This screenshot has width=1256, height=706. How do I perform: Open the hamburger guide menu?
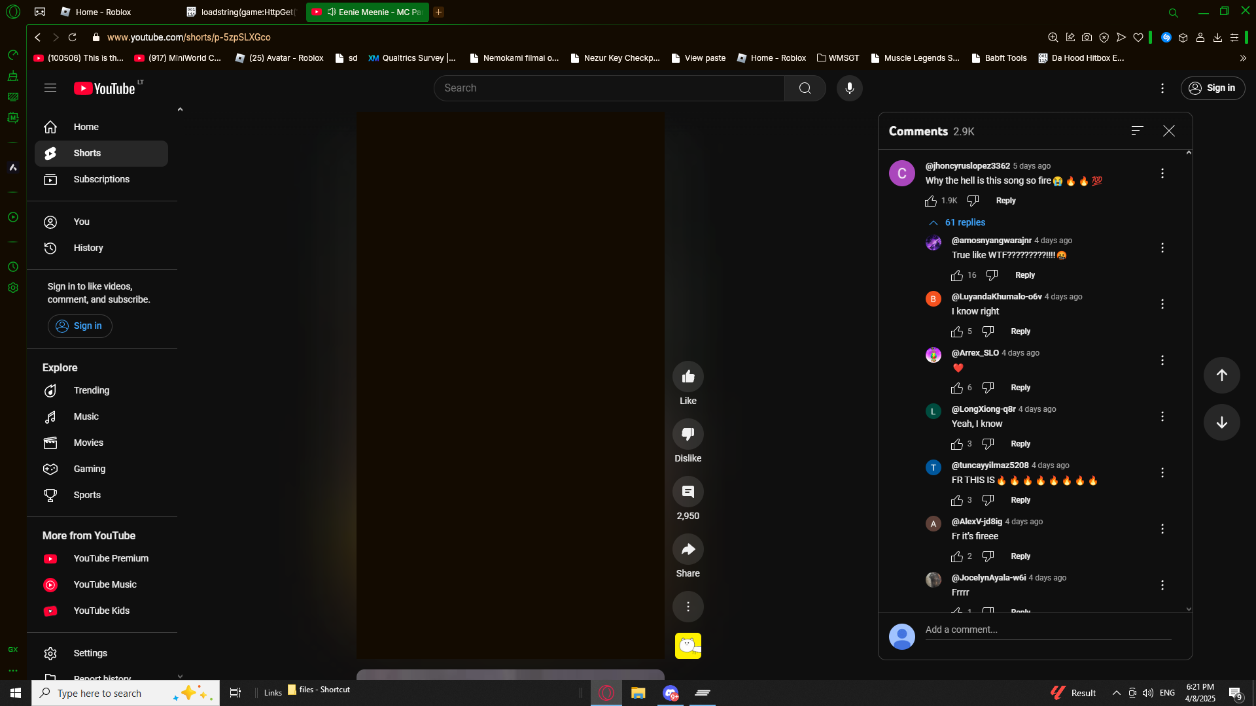click(50, 88)
